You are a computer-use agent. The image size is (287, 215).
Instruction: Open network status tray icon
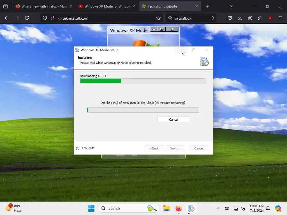coord(236,208)
